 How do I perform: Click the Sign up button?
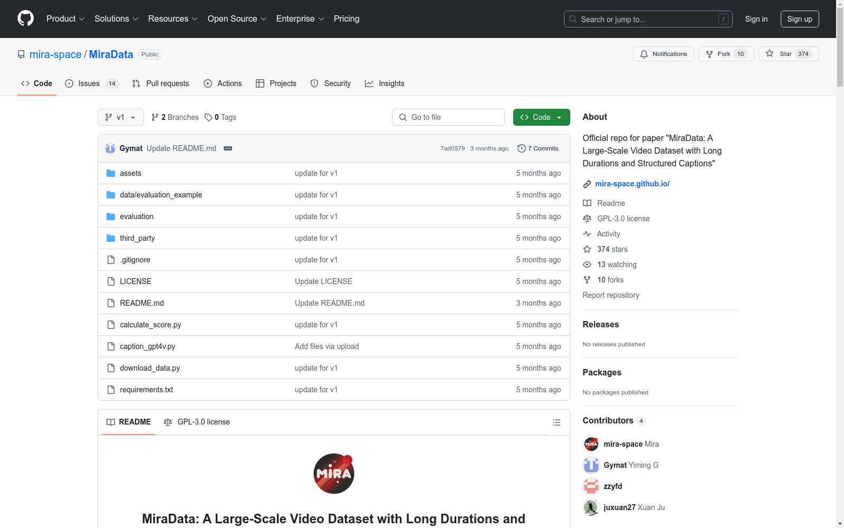point(800,19)
